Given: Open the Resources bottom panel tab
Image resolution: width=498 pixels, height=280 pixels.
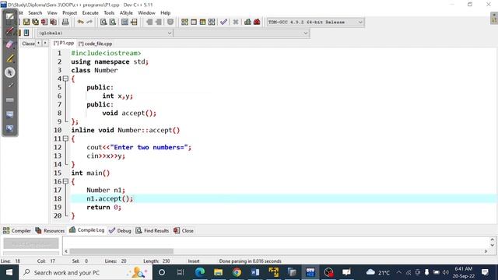Looking at the screenshot, I should [x=50, y=230].
